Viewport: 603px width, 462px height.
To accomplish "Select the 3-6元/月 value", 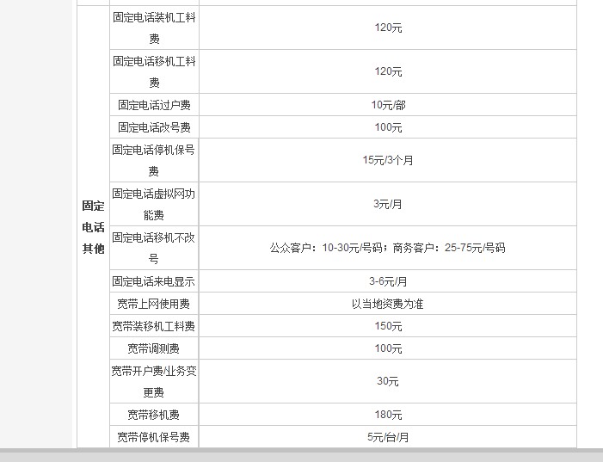I will [x=388, y=281].
